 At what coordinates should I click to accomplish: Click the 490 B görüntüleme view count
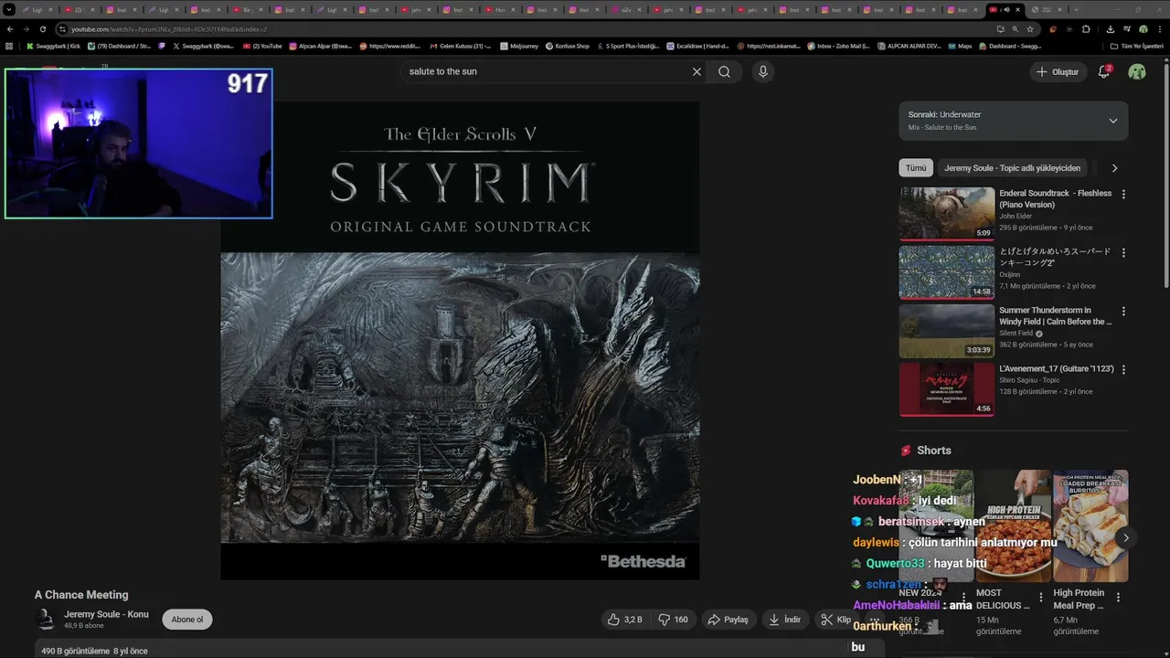(x=76, y=652)
